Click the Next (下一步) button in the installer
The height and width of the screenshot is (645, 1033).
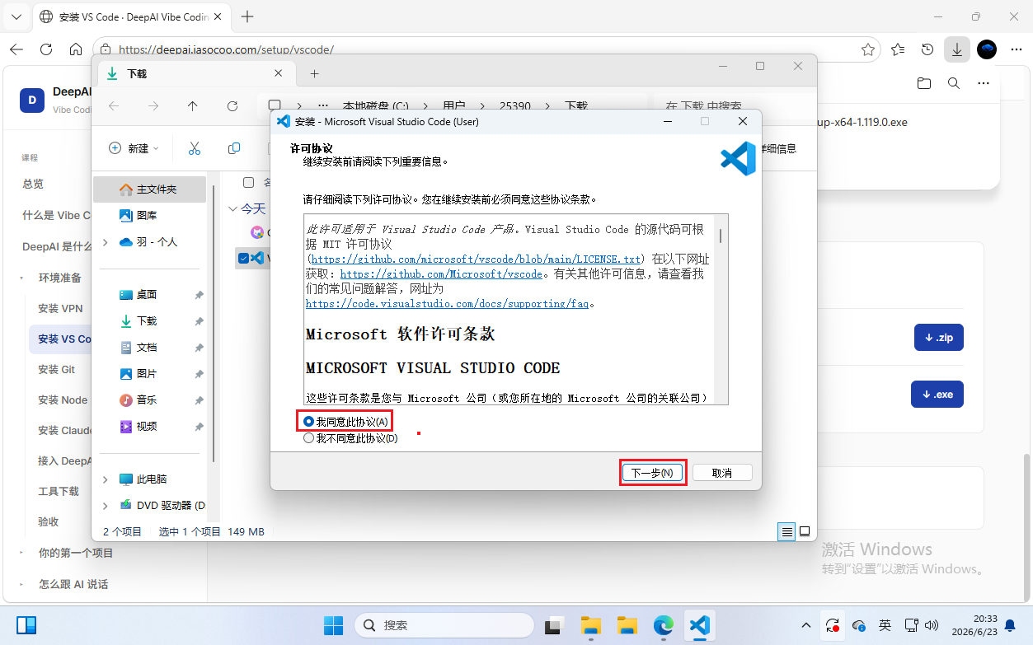[x=653, y=473]
